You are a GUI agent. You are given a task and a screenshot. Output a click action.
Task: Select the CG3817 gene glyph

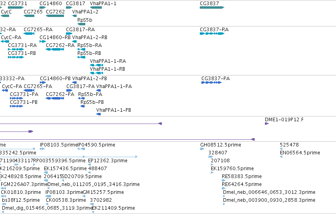69,8
